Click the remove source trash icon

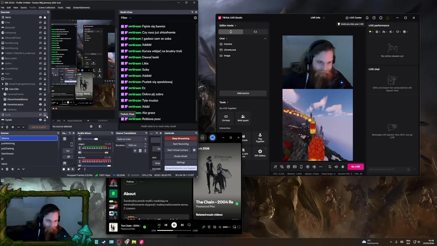tap(7, 127)
